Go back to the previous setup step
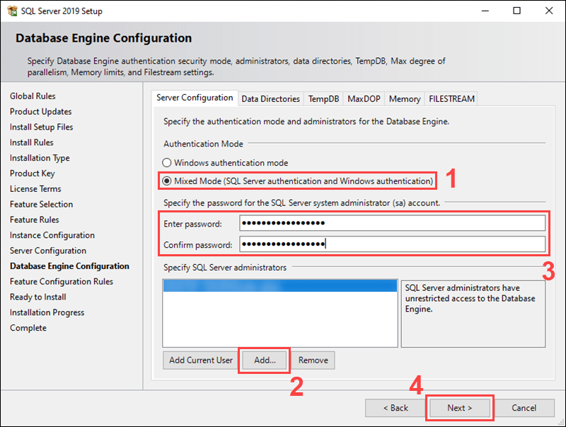The width and height of the screenshot is (566, 427). (x=395, y=408)
